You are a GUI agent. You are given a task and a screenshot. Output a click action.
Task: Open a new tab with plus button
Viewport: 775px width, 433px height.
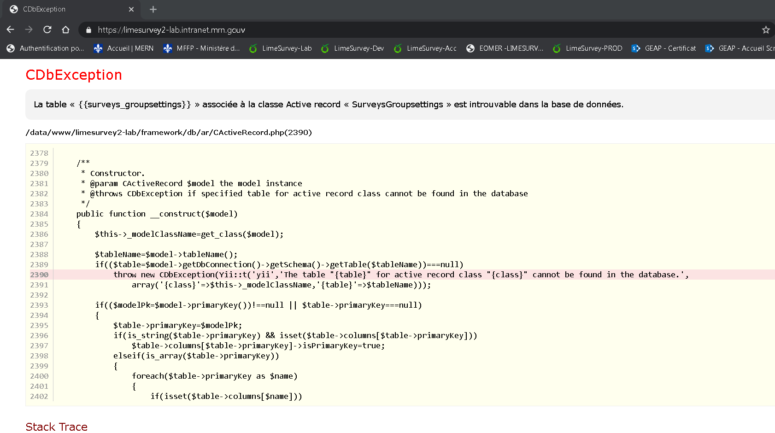153,9
